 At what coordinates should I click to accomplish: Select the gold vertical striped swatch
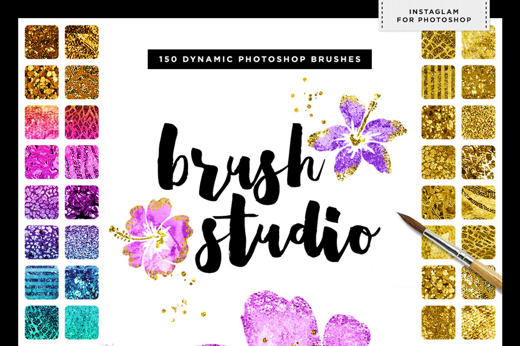click(439, 82)
